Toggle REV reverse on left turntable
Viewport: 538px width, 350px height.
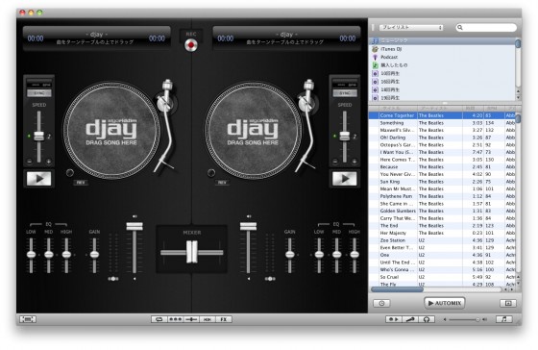81,183
